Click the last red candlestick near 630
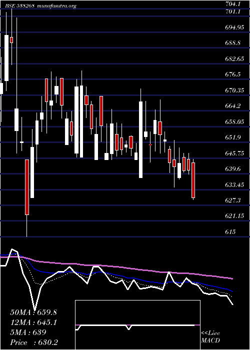Screen dimensions: 250x350 pos(193,180)
